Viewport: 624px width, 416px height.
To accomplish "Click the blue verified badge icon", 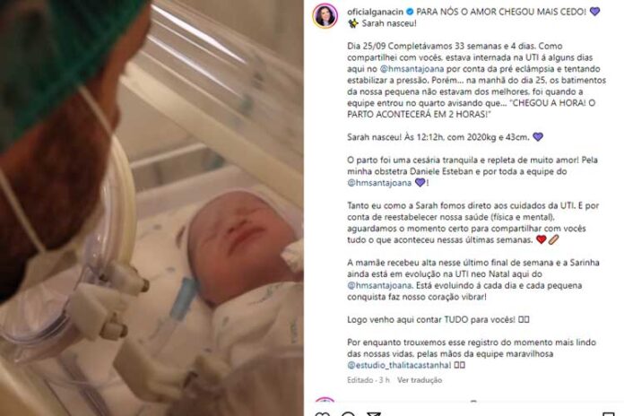I will [x=410, y=12].
